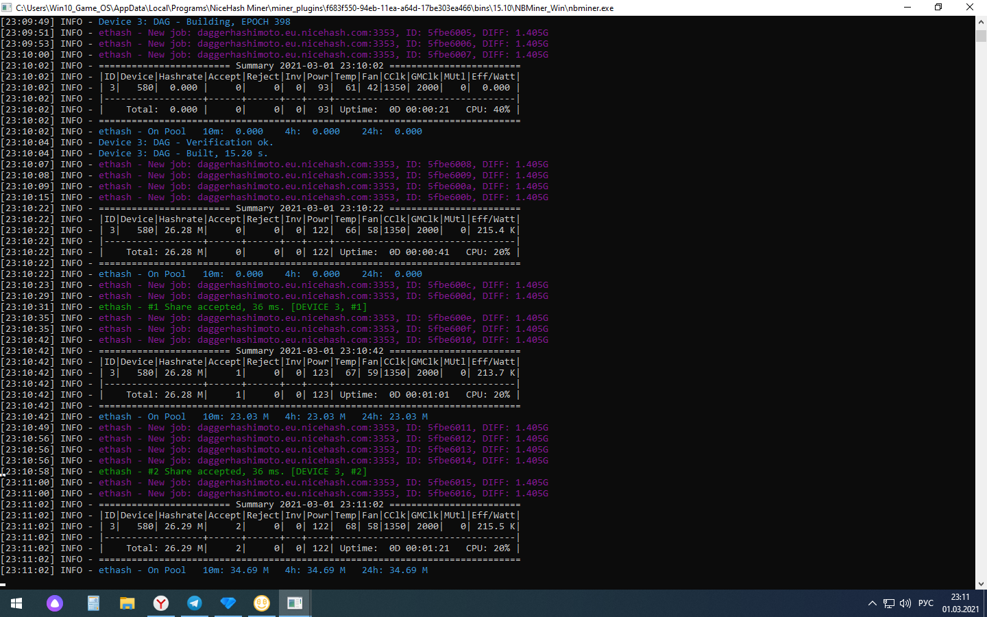Image resolution: width=987 pixels, height=617 pixels.
Task: Click job line with ID 5fbe6012
Action: pyautogui.click(x=324, y=439)
